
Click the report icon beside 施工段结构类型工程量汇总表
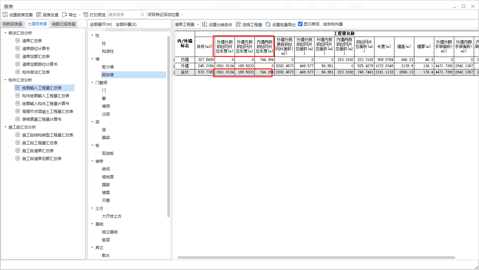click(x=18, y=135)
